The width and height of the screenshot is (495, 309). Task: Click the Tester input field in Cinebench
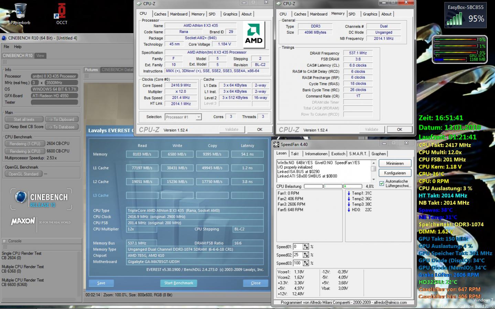coord(54,102)
